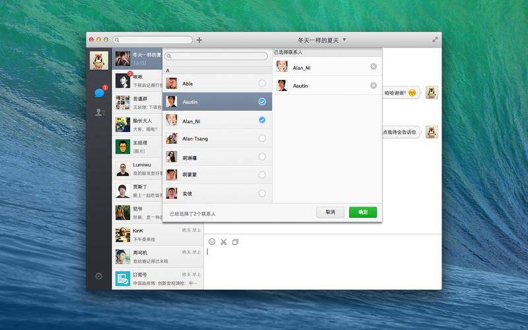
Task: Toggle full screen with the corner arrows icon
Action: coord(435,40)
